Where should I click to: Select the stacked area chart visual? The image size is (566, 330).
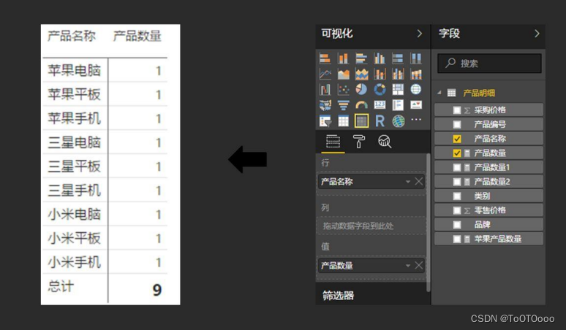[x=361, y=74]
